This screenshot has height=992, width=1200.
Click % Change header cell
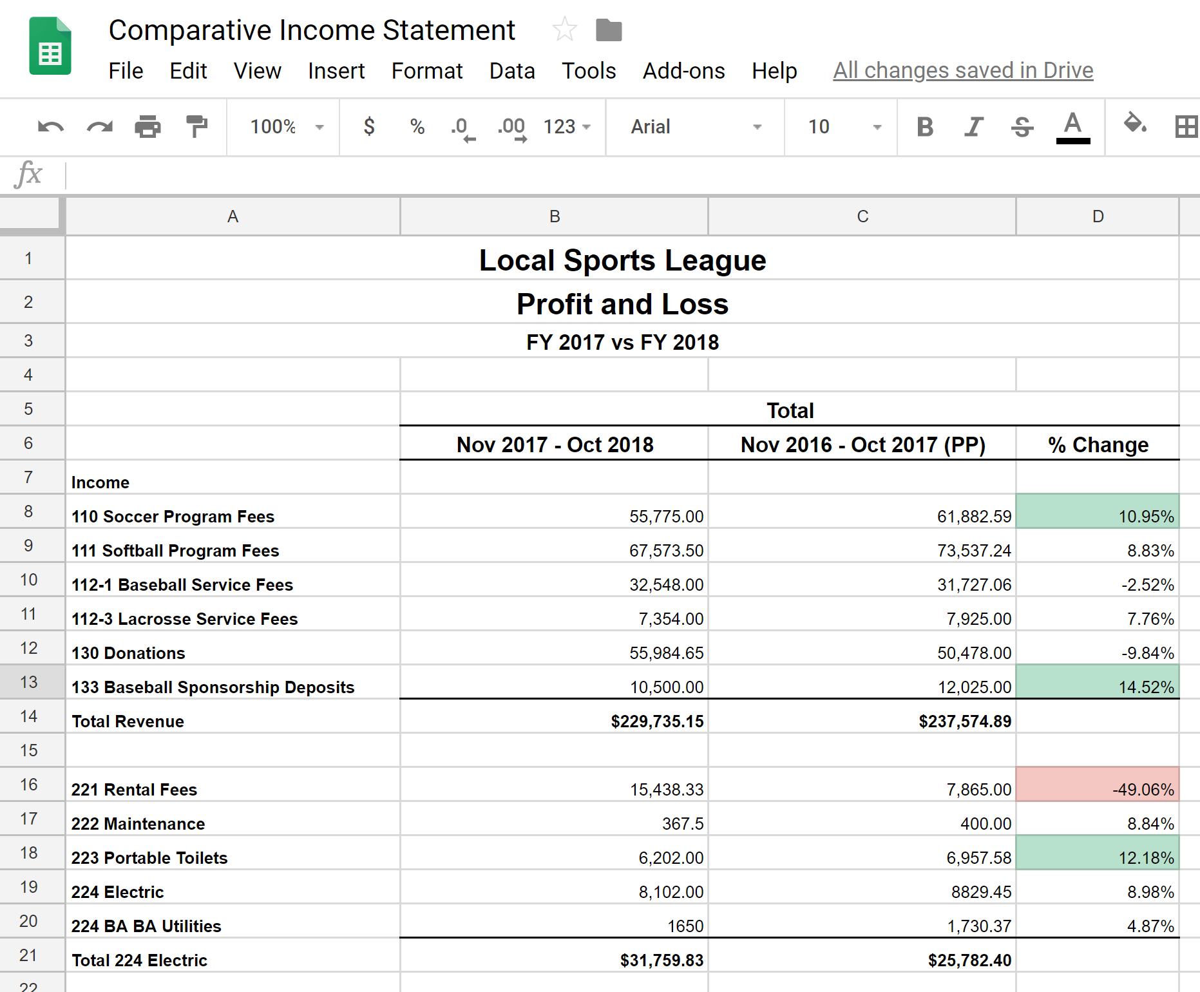click(1098, 443)
